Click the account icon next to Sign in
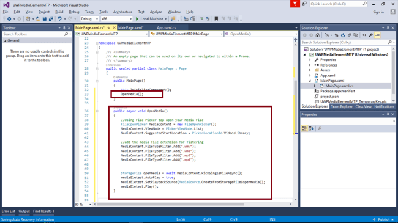This screenshot has width=398, height=223. 393,12
